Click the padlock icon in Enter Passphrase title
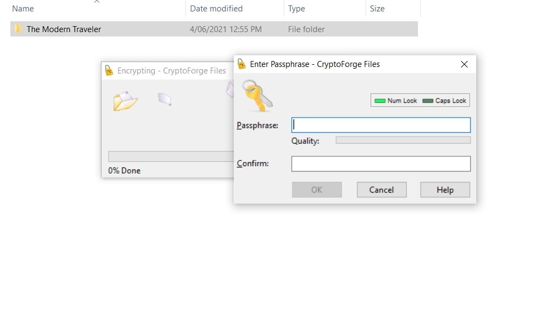556x312 pixels. [x=242, y=64]
